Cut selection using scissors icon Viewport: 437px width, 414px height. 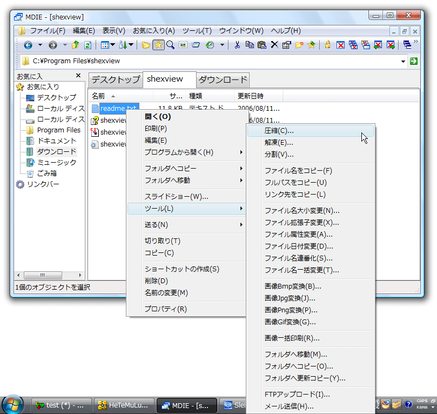click(x=237, y=45)
